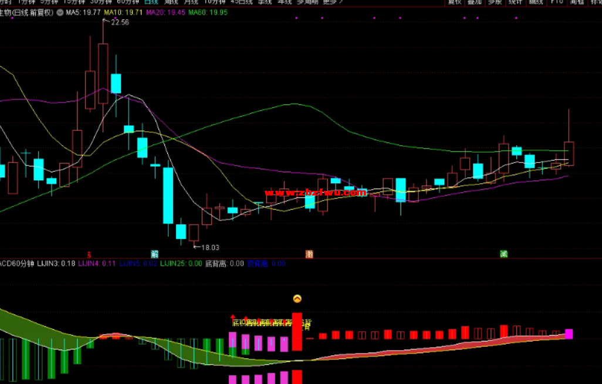Switch to the 30分钟 timeframe tab
602x384 pixels.
[100, 2]
